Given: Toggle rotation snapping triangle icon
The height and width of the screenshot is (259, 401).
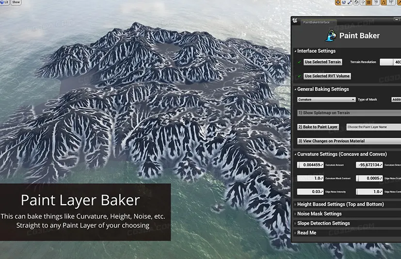Looking at the screenshot, I should coord(384,2).
